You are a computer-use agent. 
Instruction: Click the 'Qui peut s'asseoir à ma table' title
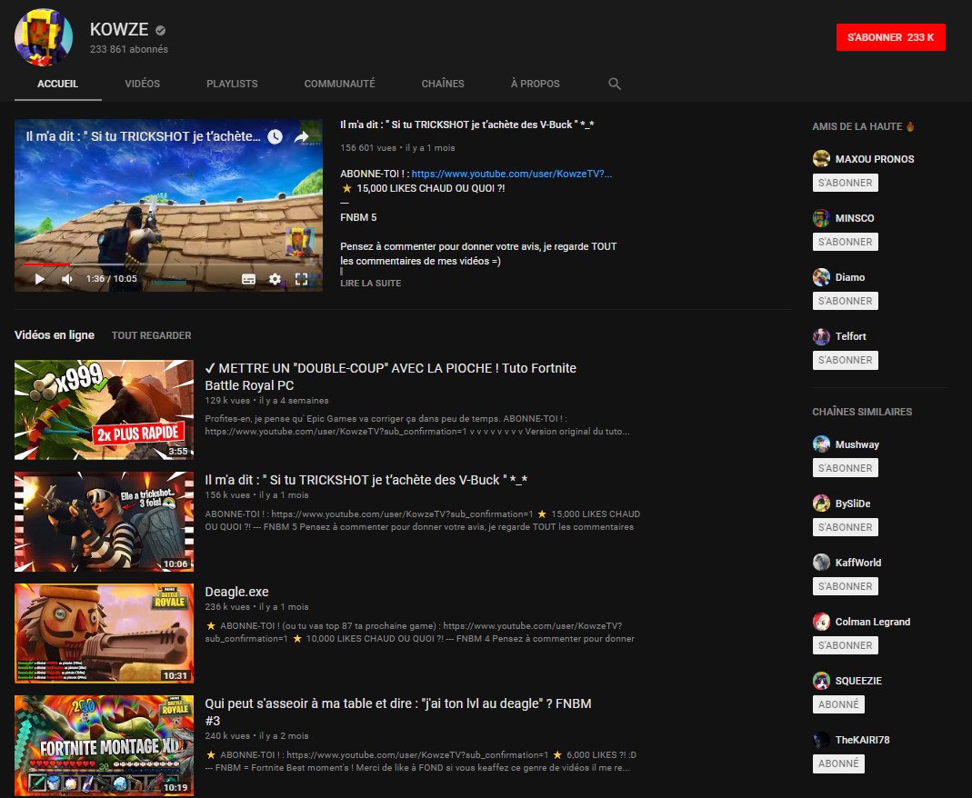coord(398,712)
